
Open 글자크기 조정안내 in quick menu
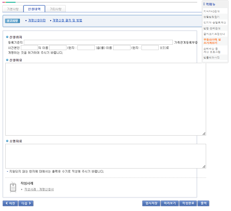click(214, 34)
